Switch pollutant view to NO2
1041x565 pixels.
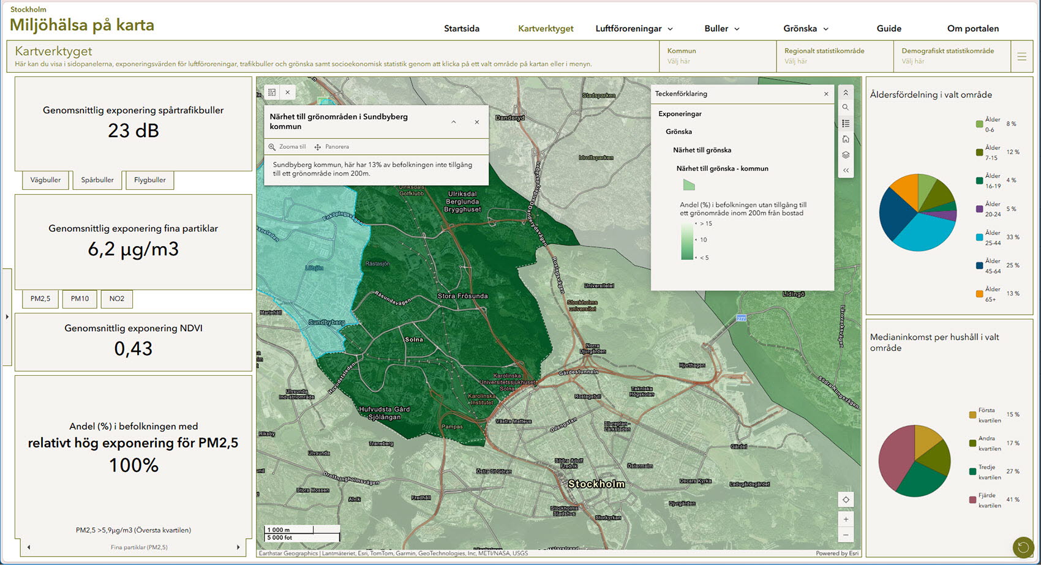click(x=116, y=299)
